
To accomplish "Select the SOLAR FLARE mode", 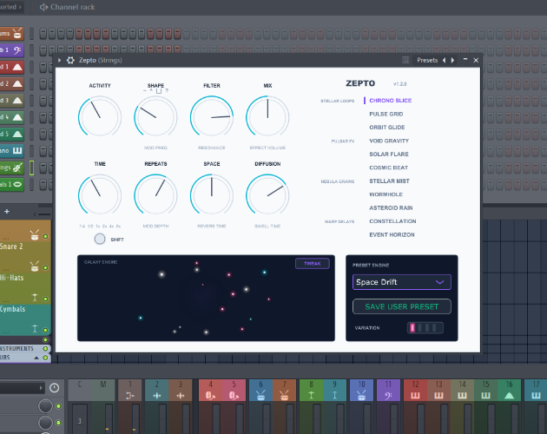I will [x=389, y=155].
